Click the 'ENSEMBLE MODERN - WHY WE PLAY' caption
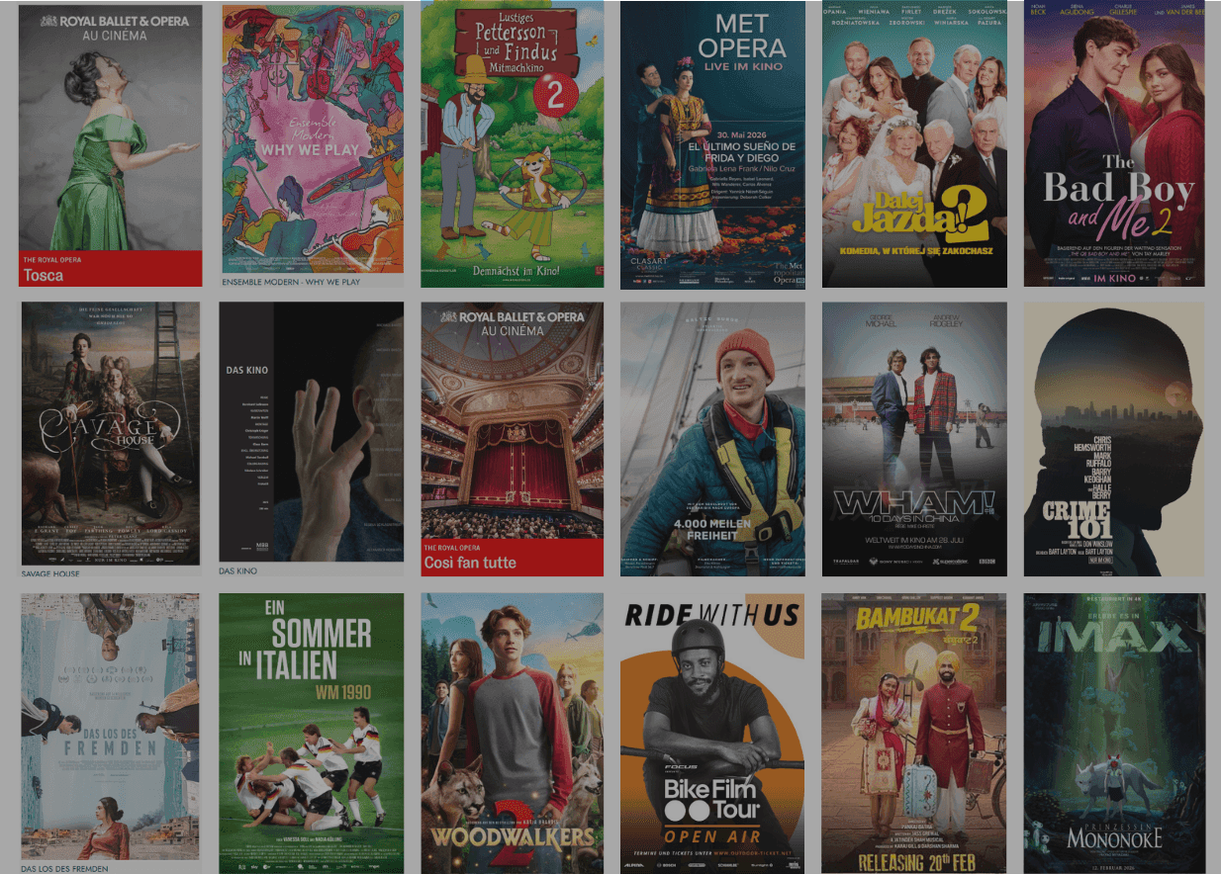The width and height of the screenshot is (1221, 874). tap(291, 282)
